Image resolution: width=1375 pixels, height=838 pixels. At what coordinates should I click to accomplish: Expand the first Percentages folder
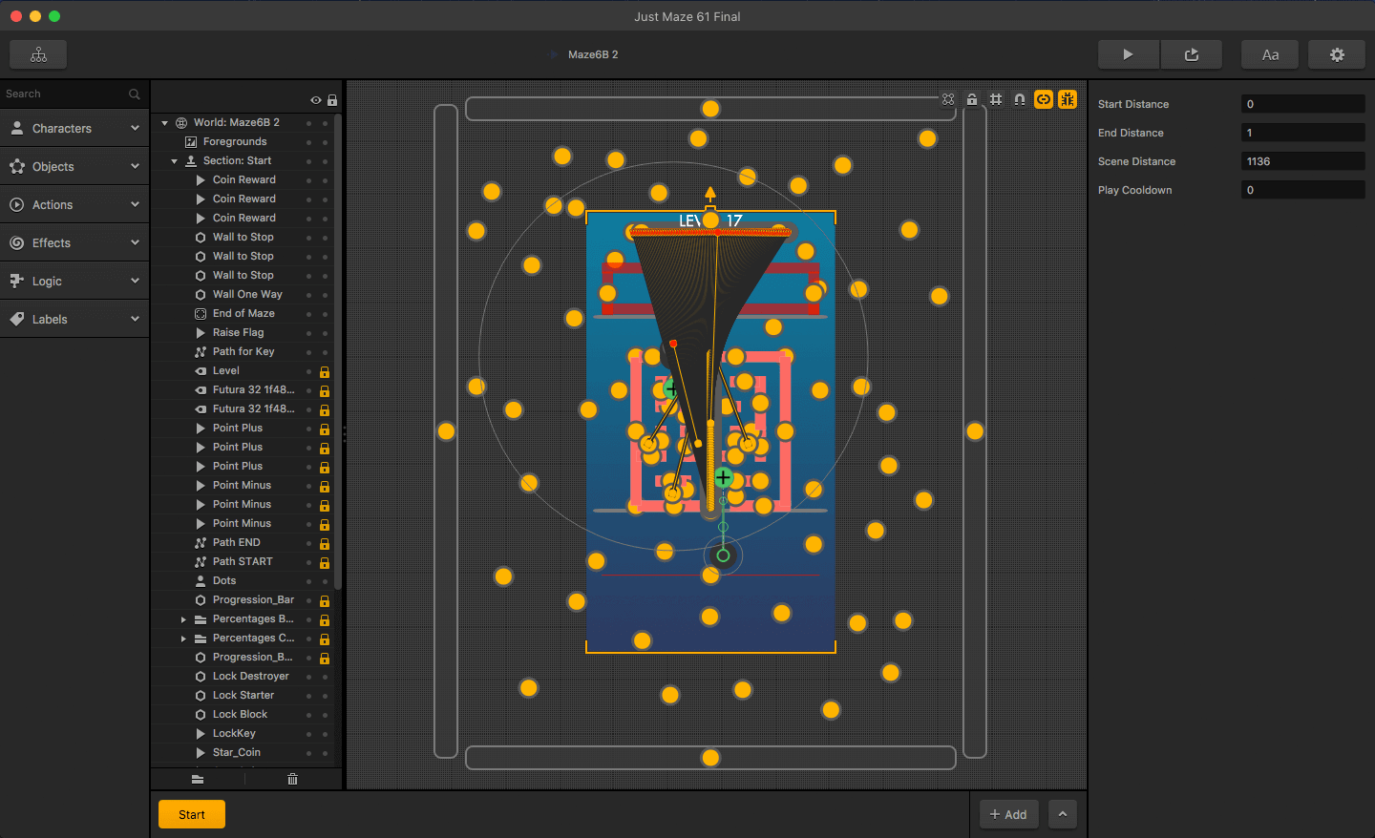click(183, 619)
